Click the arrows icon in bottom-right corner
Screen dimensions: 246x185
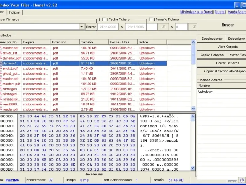[241, 180]
